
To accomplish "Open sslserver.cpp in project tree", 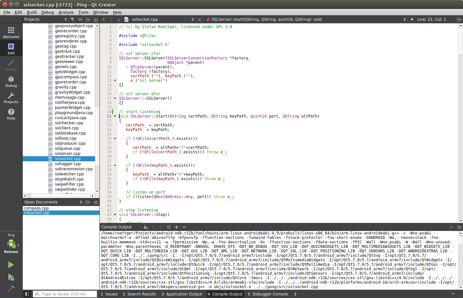I will pyautogui.click(x=67, y=154).
